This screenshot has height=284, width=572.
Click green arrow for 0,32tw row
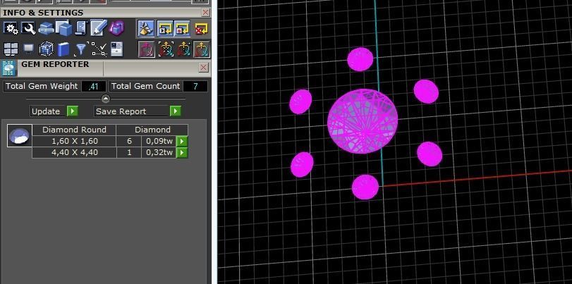(x=182, y=152)
